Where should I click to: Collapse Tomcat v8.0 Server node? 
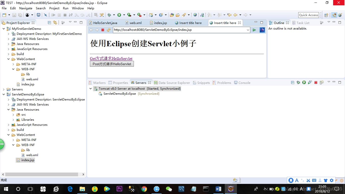click(90, 89)
